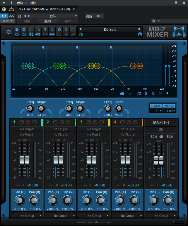Click the second crossover Freq knob 400
This screenshot has width=188, height=226.
coord(69,108)
